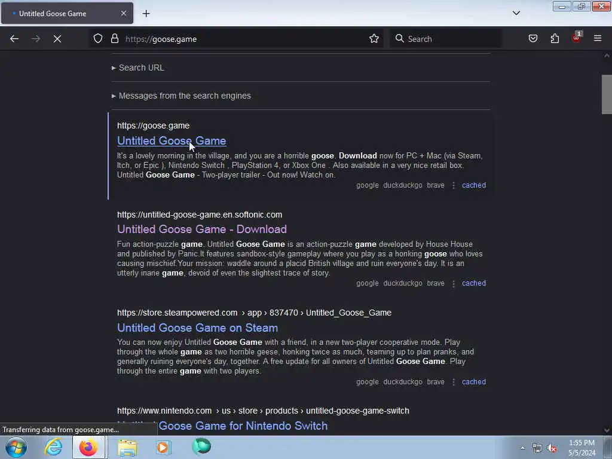
Task: Click the forward navigation arrow
Action: (35, 39)
